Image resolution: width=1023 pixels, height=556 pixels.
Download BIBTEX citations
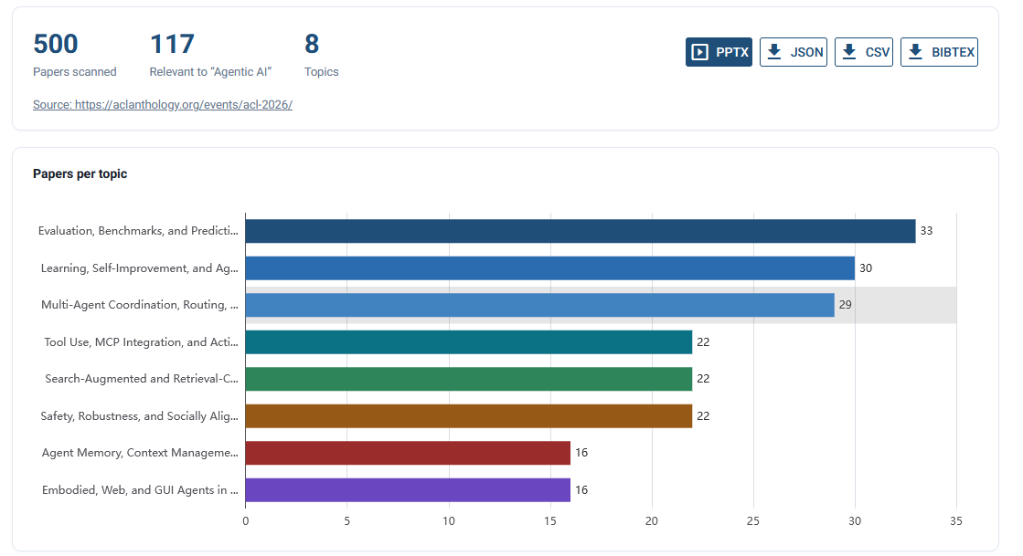click(939, 52)
